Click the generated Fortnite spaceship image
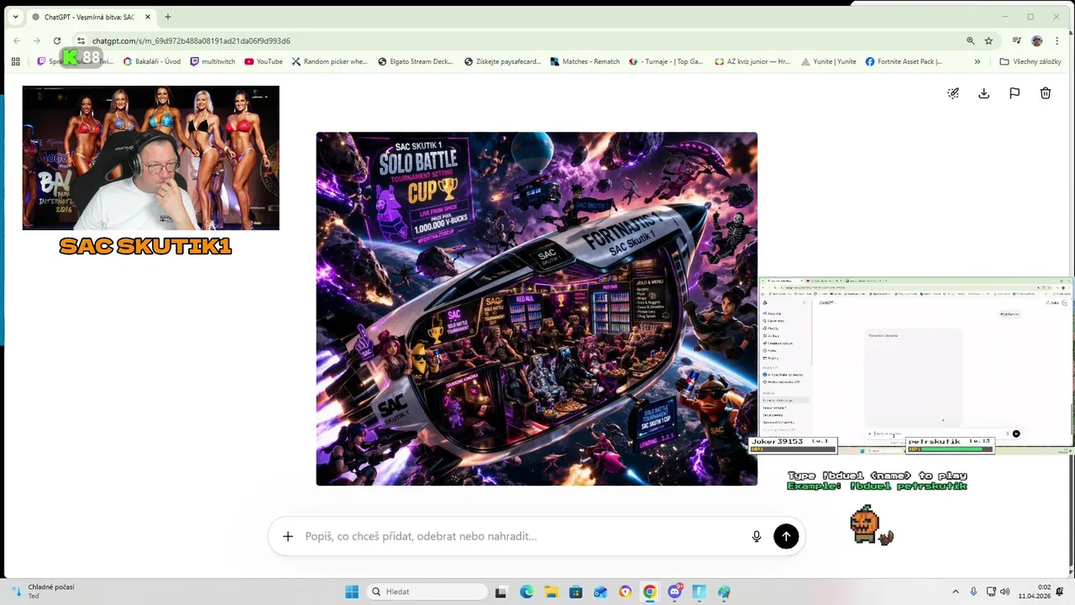1075x605 pixels. tap(537, 308)
